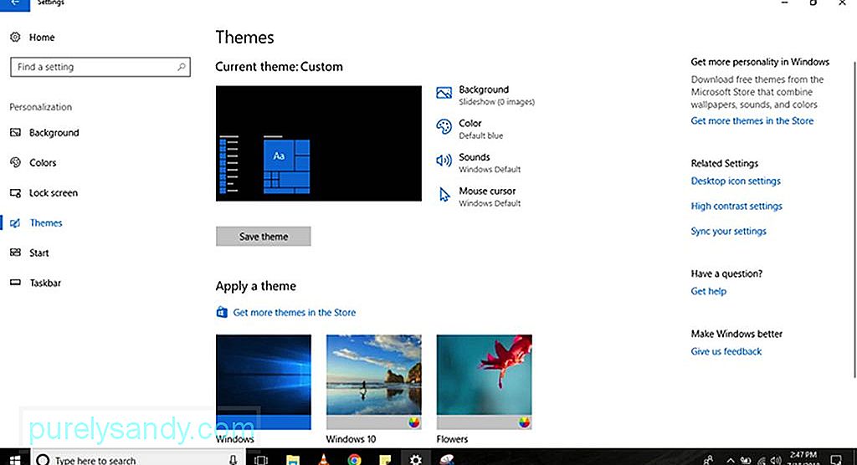Click the Save theme button
The width and height of the screenshot is (857, 465).
coord(264,236)
